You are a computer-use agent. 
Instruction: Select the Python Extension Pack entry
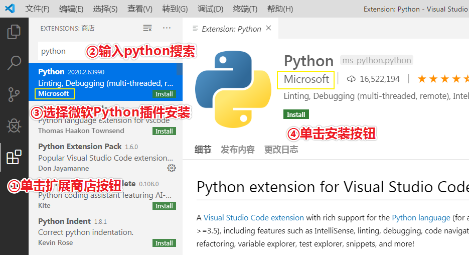click(x=105, y=157)
